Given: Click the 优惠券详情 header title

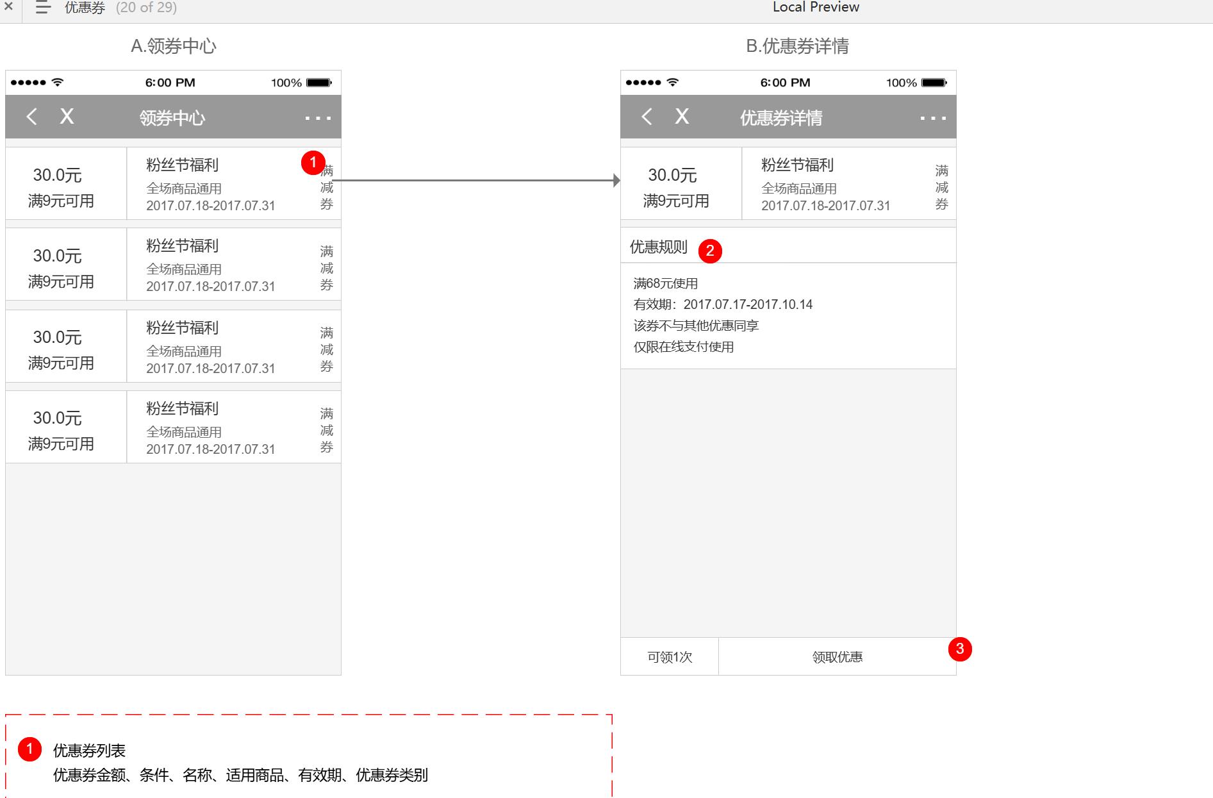Looking at the screenshot, I should click(x=781, y=118).
